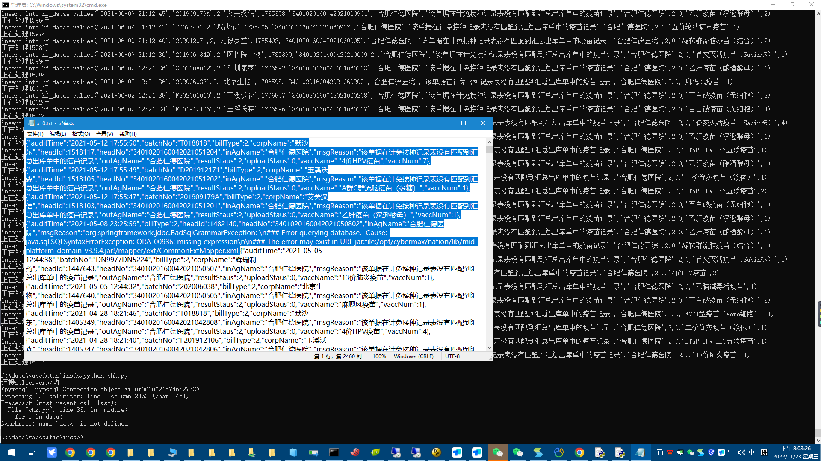Maximize the x10.txt Notepad window
Screen dimensions: 821x461
(464, 123)
